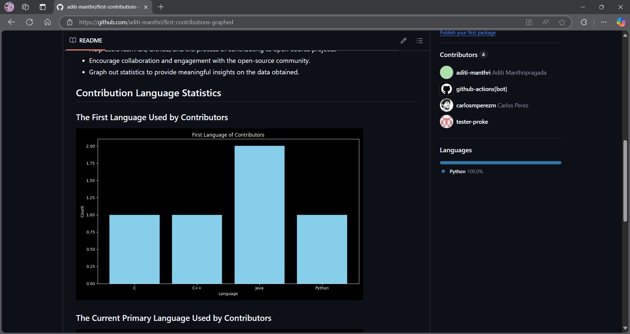630x334 pixels.
Task: Open the Publish your first package link
Action: tap(467, 33)
